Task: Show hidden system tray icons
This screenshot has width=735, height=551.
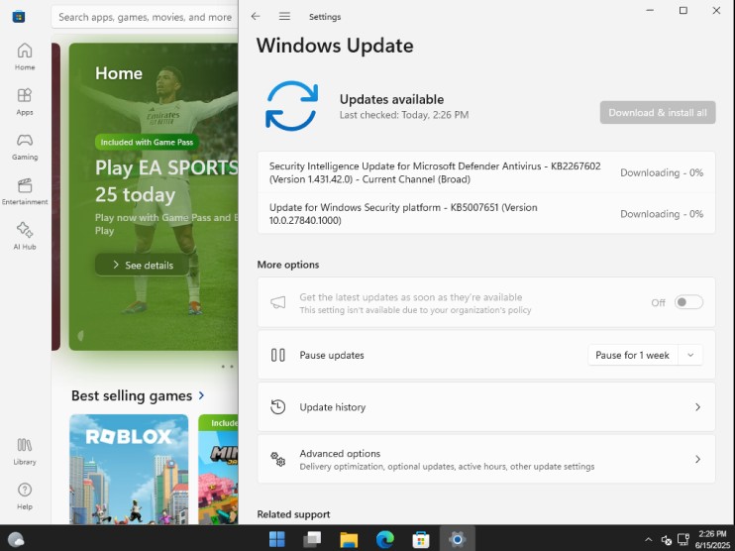Action: (648, 540)
